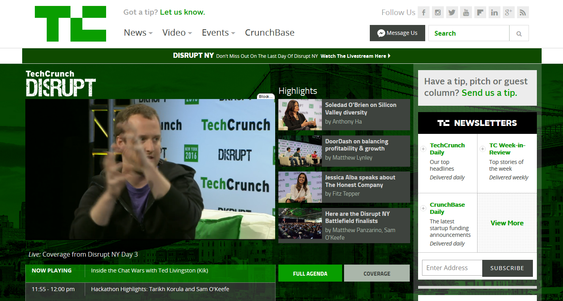Image resolution: width=563 pixels, height=301 pixels.
Task: Click the Soledad O'Brien headline
Action: [x=361, y=109]
